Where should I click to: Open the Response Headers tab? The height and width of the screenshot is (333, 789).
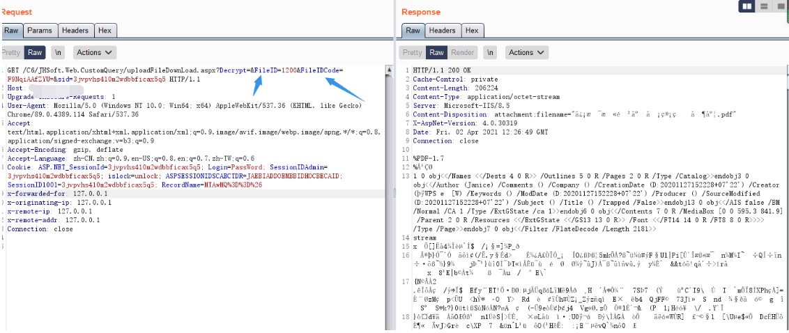click(x=442, y=31)
